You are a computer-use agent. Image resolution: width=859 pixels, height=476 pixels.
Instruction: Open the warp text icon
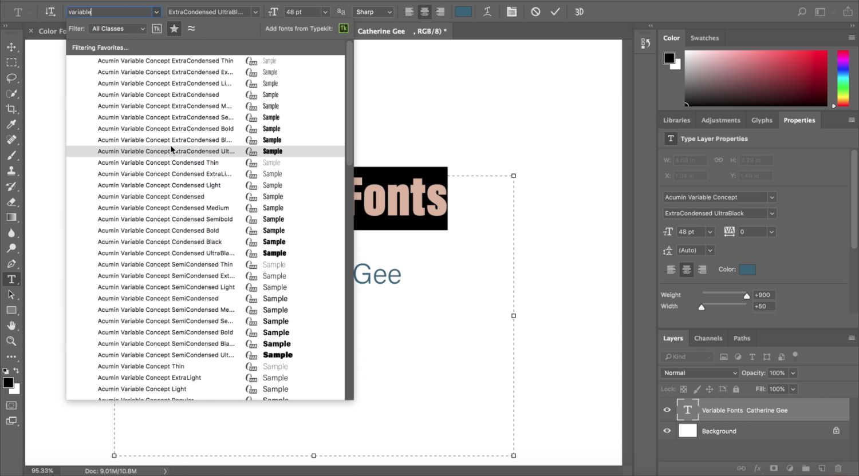[487, 11]
